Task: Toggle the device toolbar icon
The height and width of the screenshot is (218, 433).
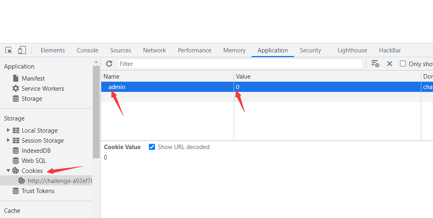Action: coord(22,50)
